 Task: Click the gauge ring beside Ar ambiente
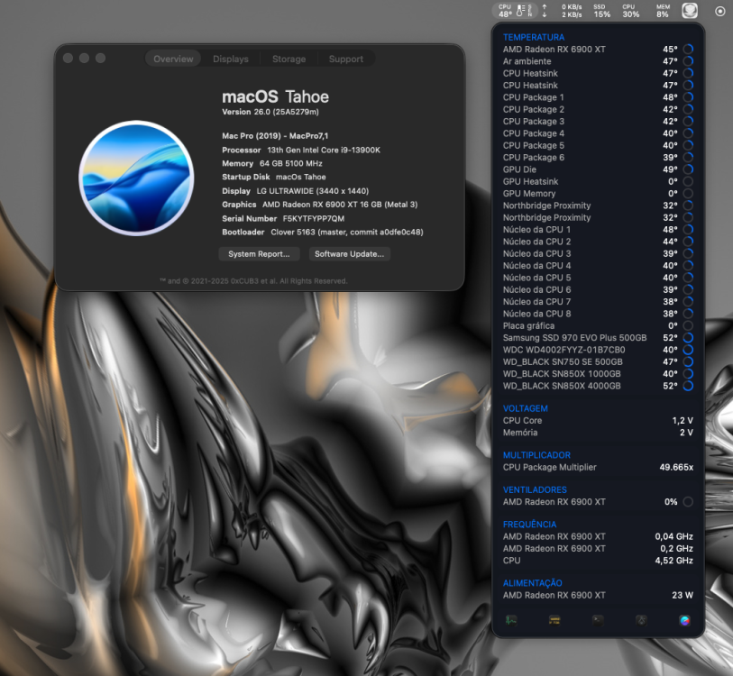click(x=688, y=60)
